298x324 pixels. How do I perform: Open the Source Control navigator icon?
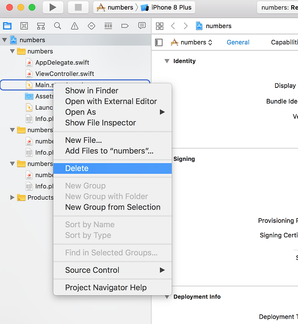(x=24, y=26)
